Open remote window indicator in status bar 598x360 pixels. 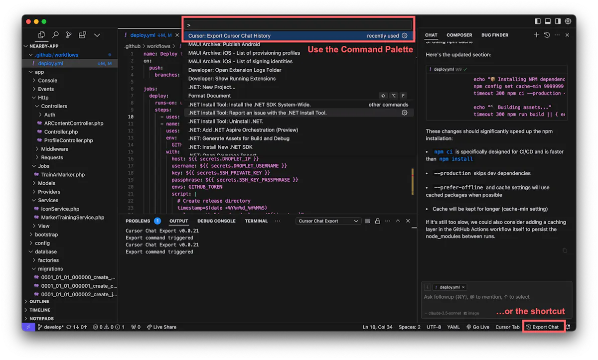click(28, 327)
